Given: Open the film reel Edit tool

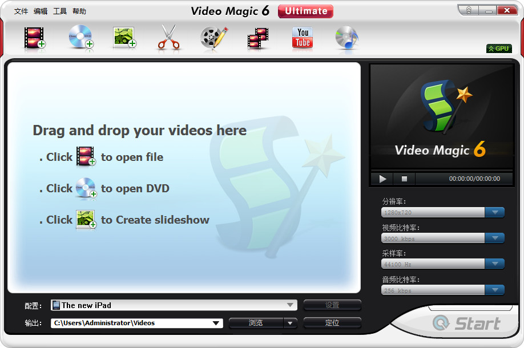Looking at the screenshot, I should [x=214, y=38].
